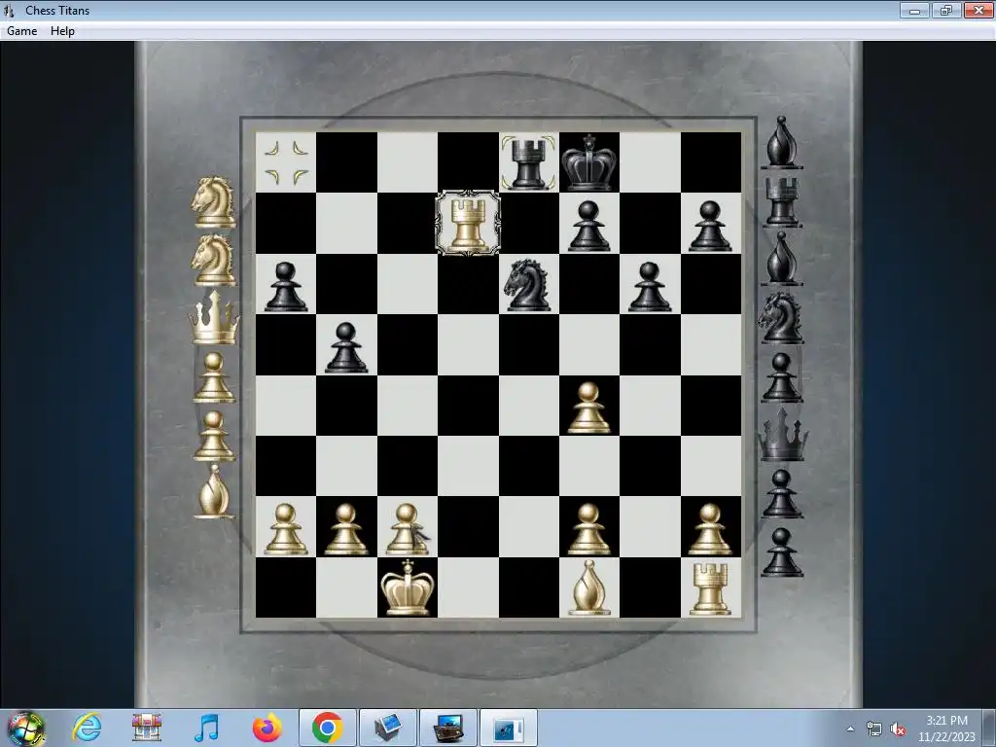Click the black pawn on g6
The width and height of the screenshot is (996, 747).
click(649, 287)
